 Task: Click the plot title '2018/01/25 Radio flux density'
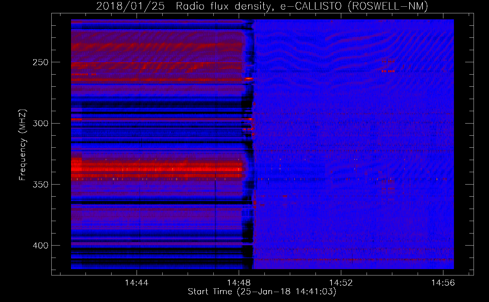pyautogui.click(x=262, y=6)
